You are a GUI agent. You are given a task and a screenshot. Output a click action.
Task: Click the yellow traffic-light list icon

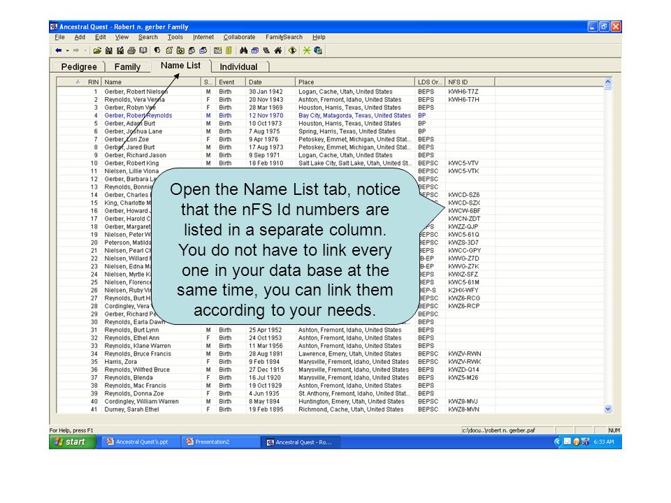pyautogui.click(x=229, y=50)
